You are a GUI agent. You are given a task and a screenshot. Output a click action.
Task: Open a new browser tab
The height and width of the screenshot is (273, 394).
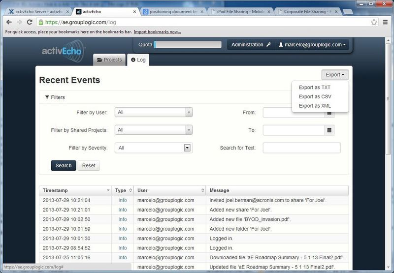point(348,12)
